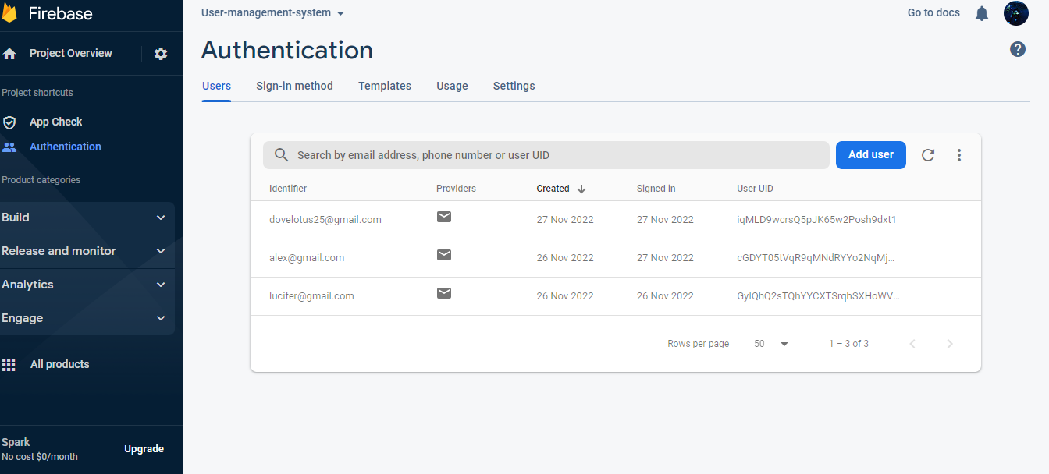
Task: Select Authentication in the sidebar
Action: pos(65,147)
